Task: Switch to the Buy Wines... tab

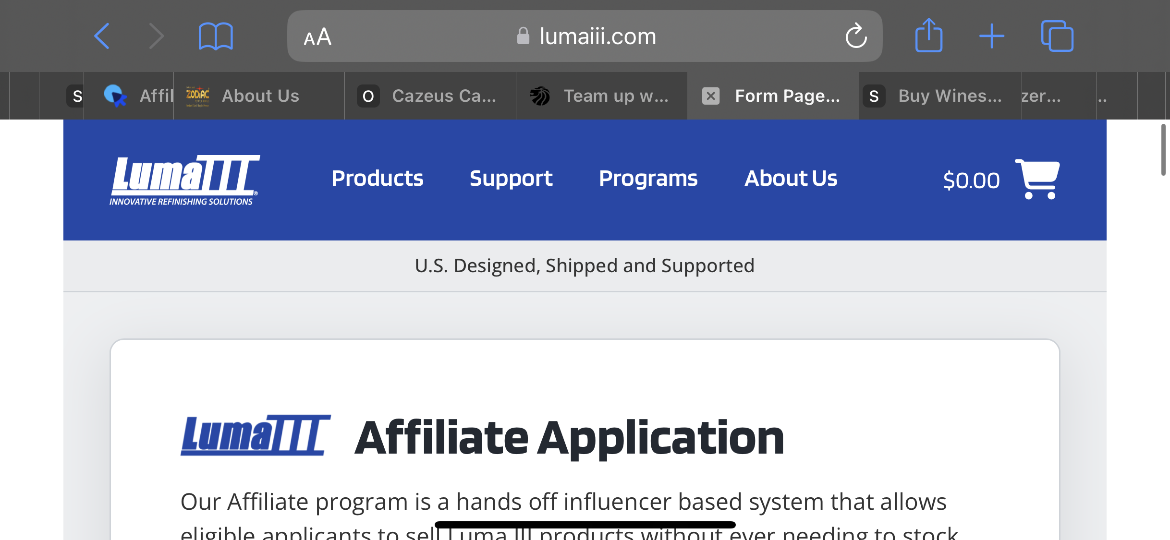Action: pyautogui.click(x=940, y=96)
